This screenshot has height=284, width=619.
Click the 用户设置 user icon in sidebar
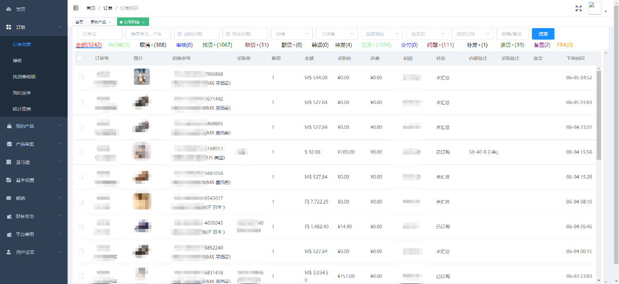(x=8, y=252)
